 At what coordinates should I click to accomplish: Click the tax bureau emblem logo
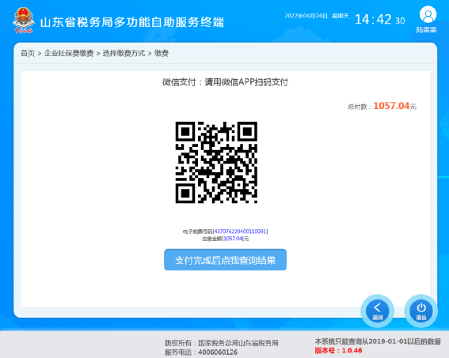tap(24, 21)
